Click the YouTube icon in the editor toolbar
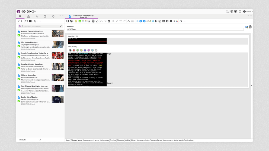 click(x=171, y=21)
